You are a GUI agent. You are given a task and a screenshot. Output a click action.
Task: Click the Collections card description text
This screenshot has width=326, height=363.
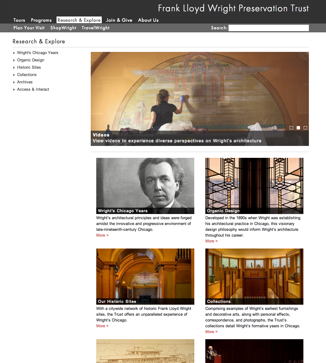[x=253, y=317]
